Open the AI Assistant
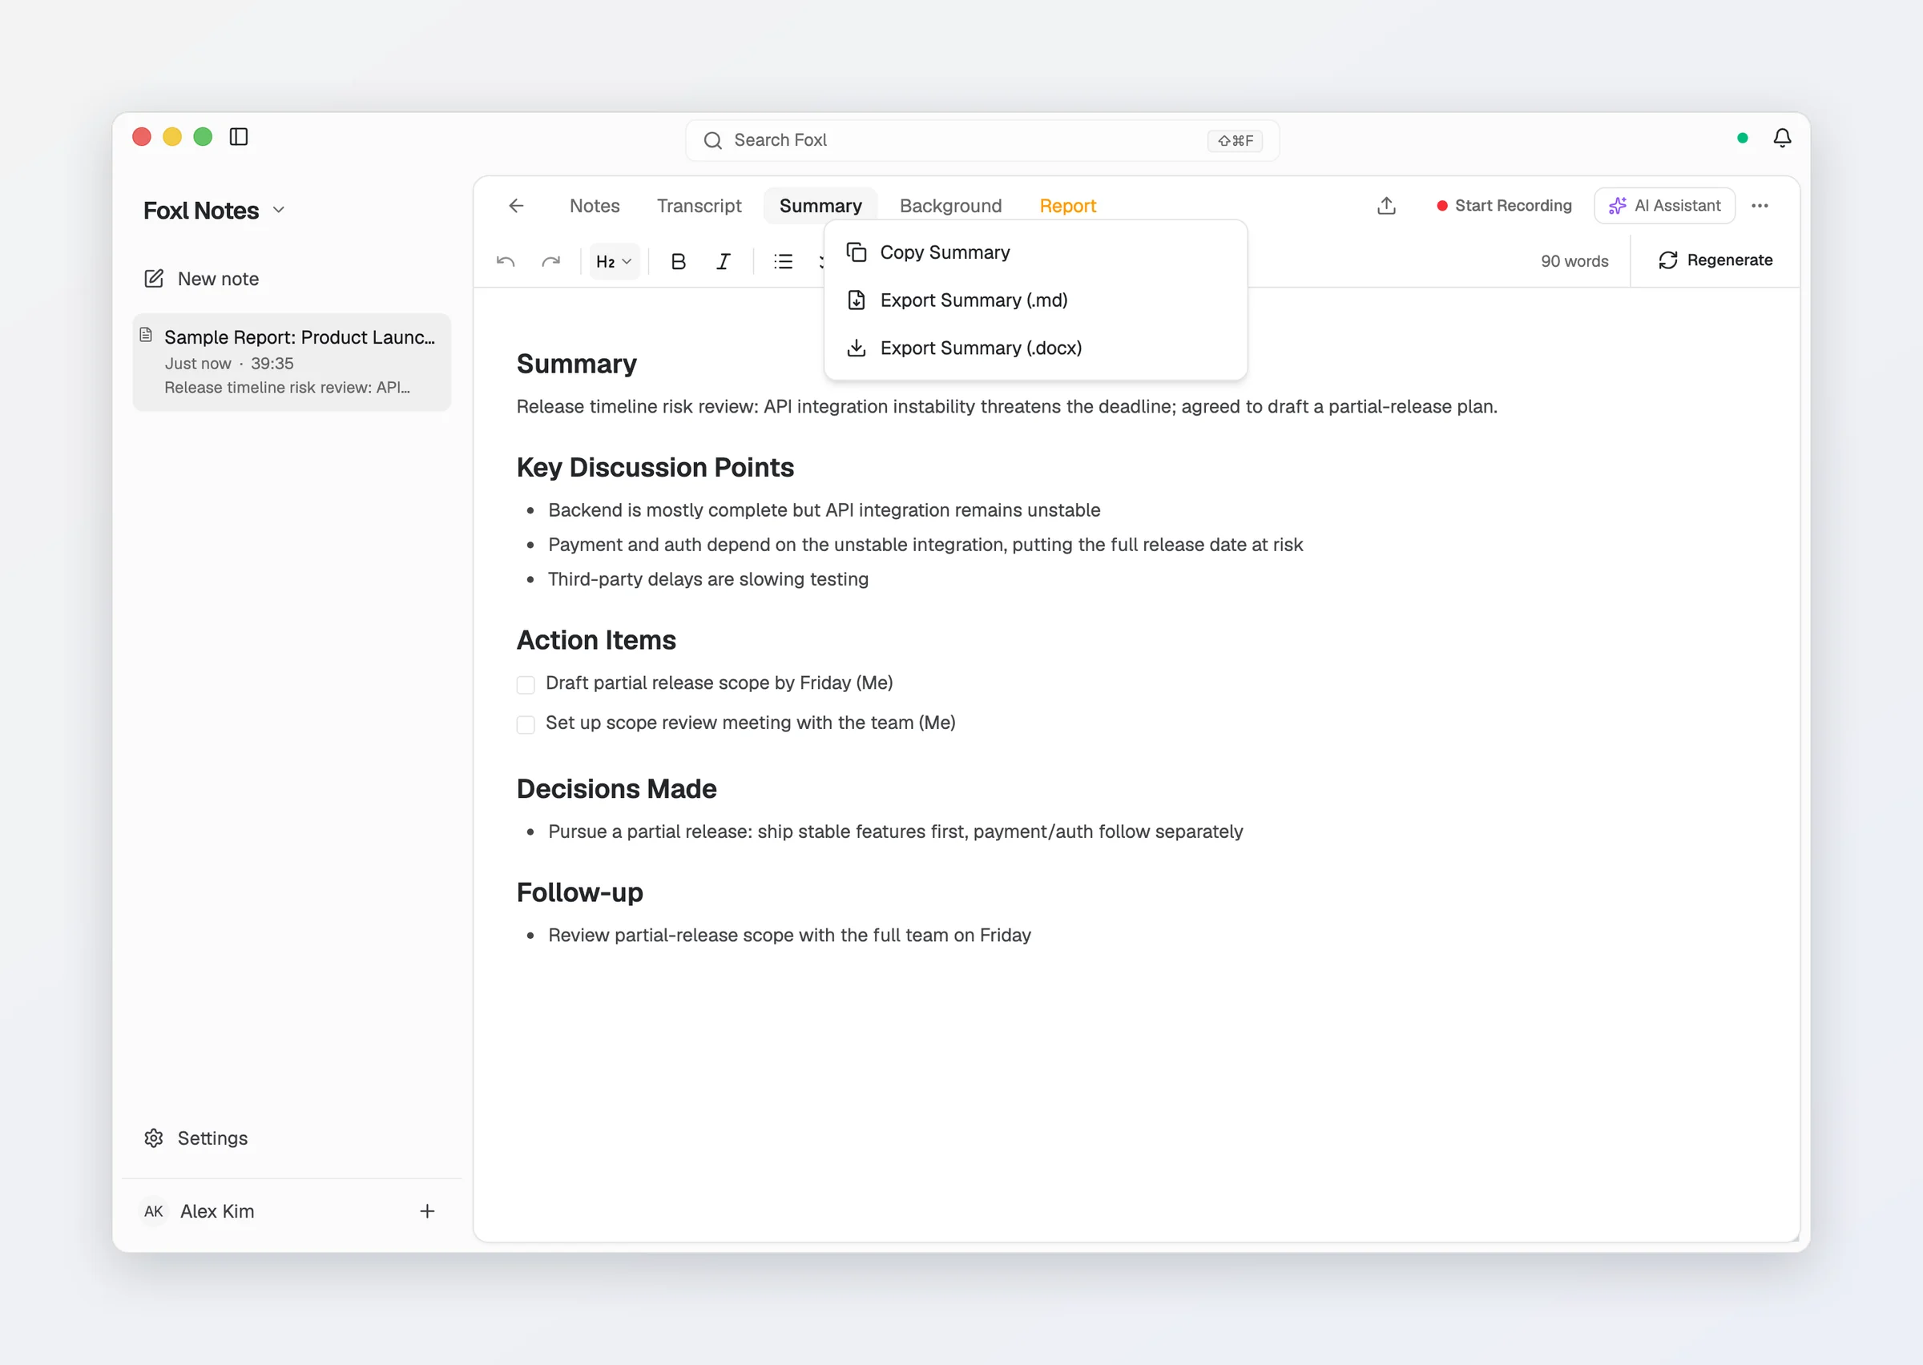The height and width of the screenshot is (1365, 1923). click(x=1664, y=206)
